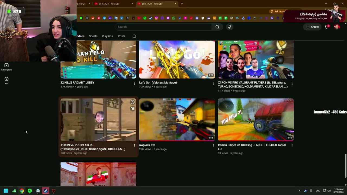The image size is (347, 195).
Task: Open the Let's Go! (Valorant Montage) title link
Action: 158,83
